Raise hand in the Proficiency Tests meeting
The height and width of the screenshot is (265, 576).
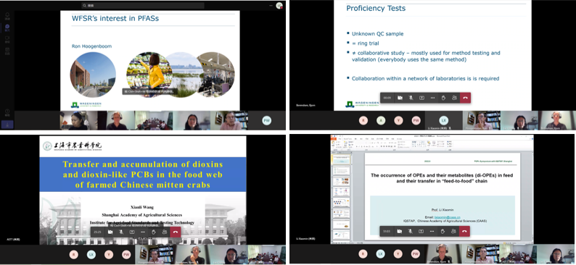pyautogui.click(x=443, y=98)
